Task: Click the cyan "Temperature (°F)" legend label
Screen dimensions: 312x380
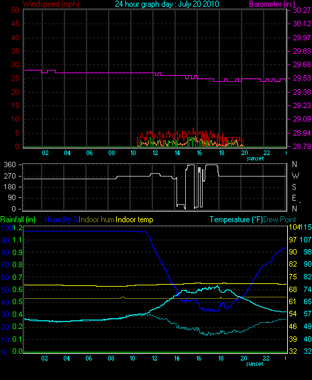Action: click(236, 220)
